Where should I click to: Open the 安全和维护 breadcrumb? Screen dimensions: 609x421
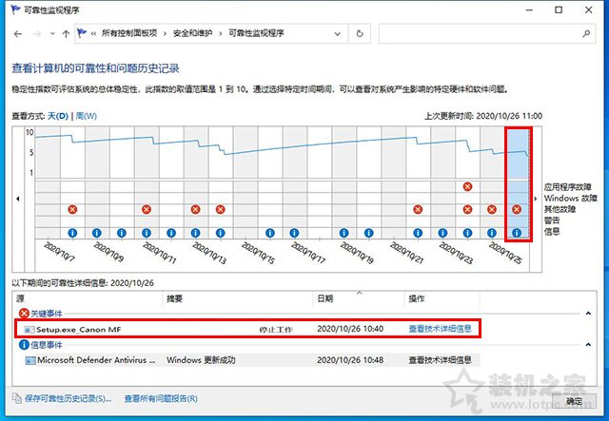click(192, 33)
